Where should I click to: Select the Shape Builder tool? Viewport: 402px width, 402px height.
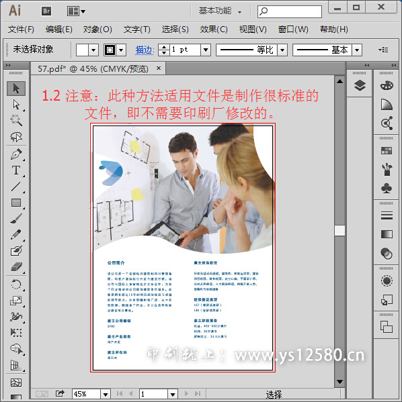16,349
